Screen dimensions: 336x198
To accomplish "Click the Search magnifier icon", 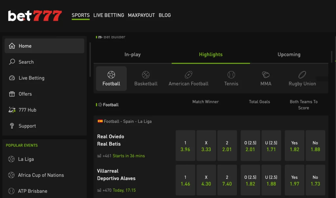I will coord(12,62).
